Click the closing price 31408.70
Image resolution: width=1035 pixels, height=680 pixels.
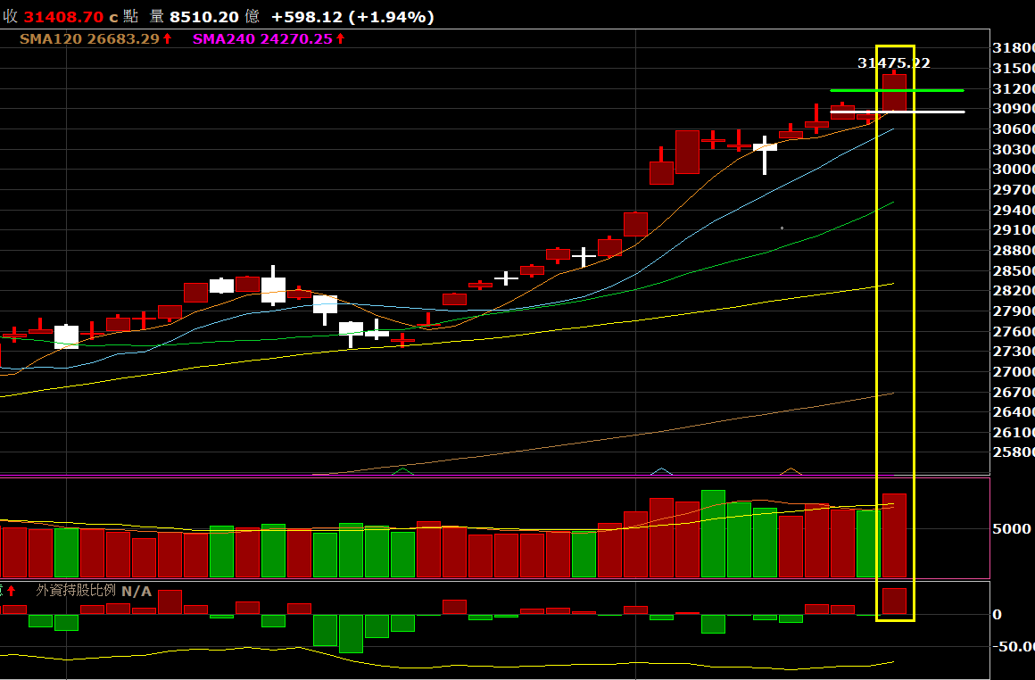[x=64, y=17]
